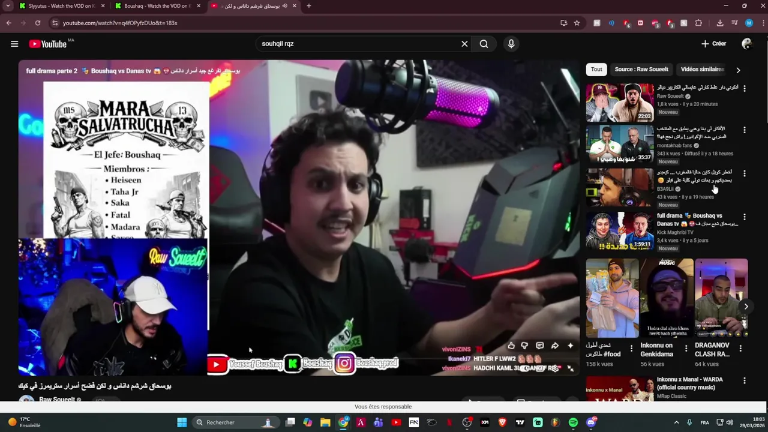Screen dimensions: 768x432
Task: Open Chrome downloads
Action: point(720,23)
